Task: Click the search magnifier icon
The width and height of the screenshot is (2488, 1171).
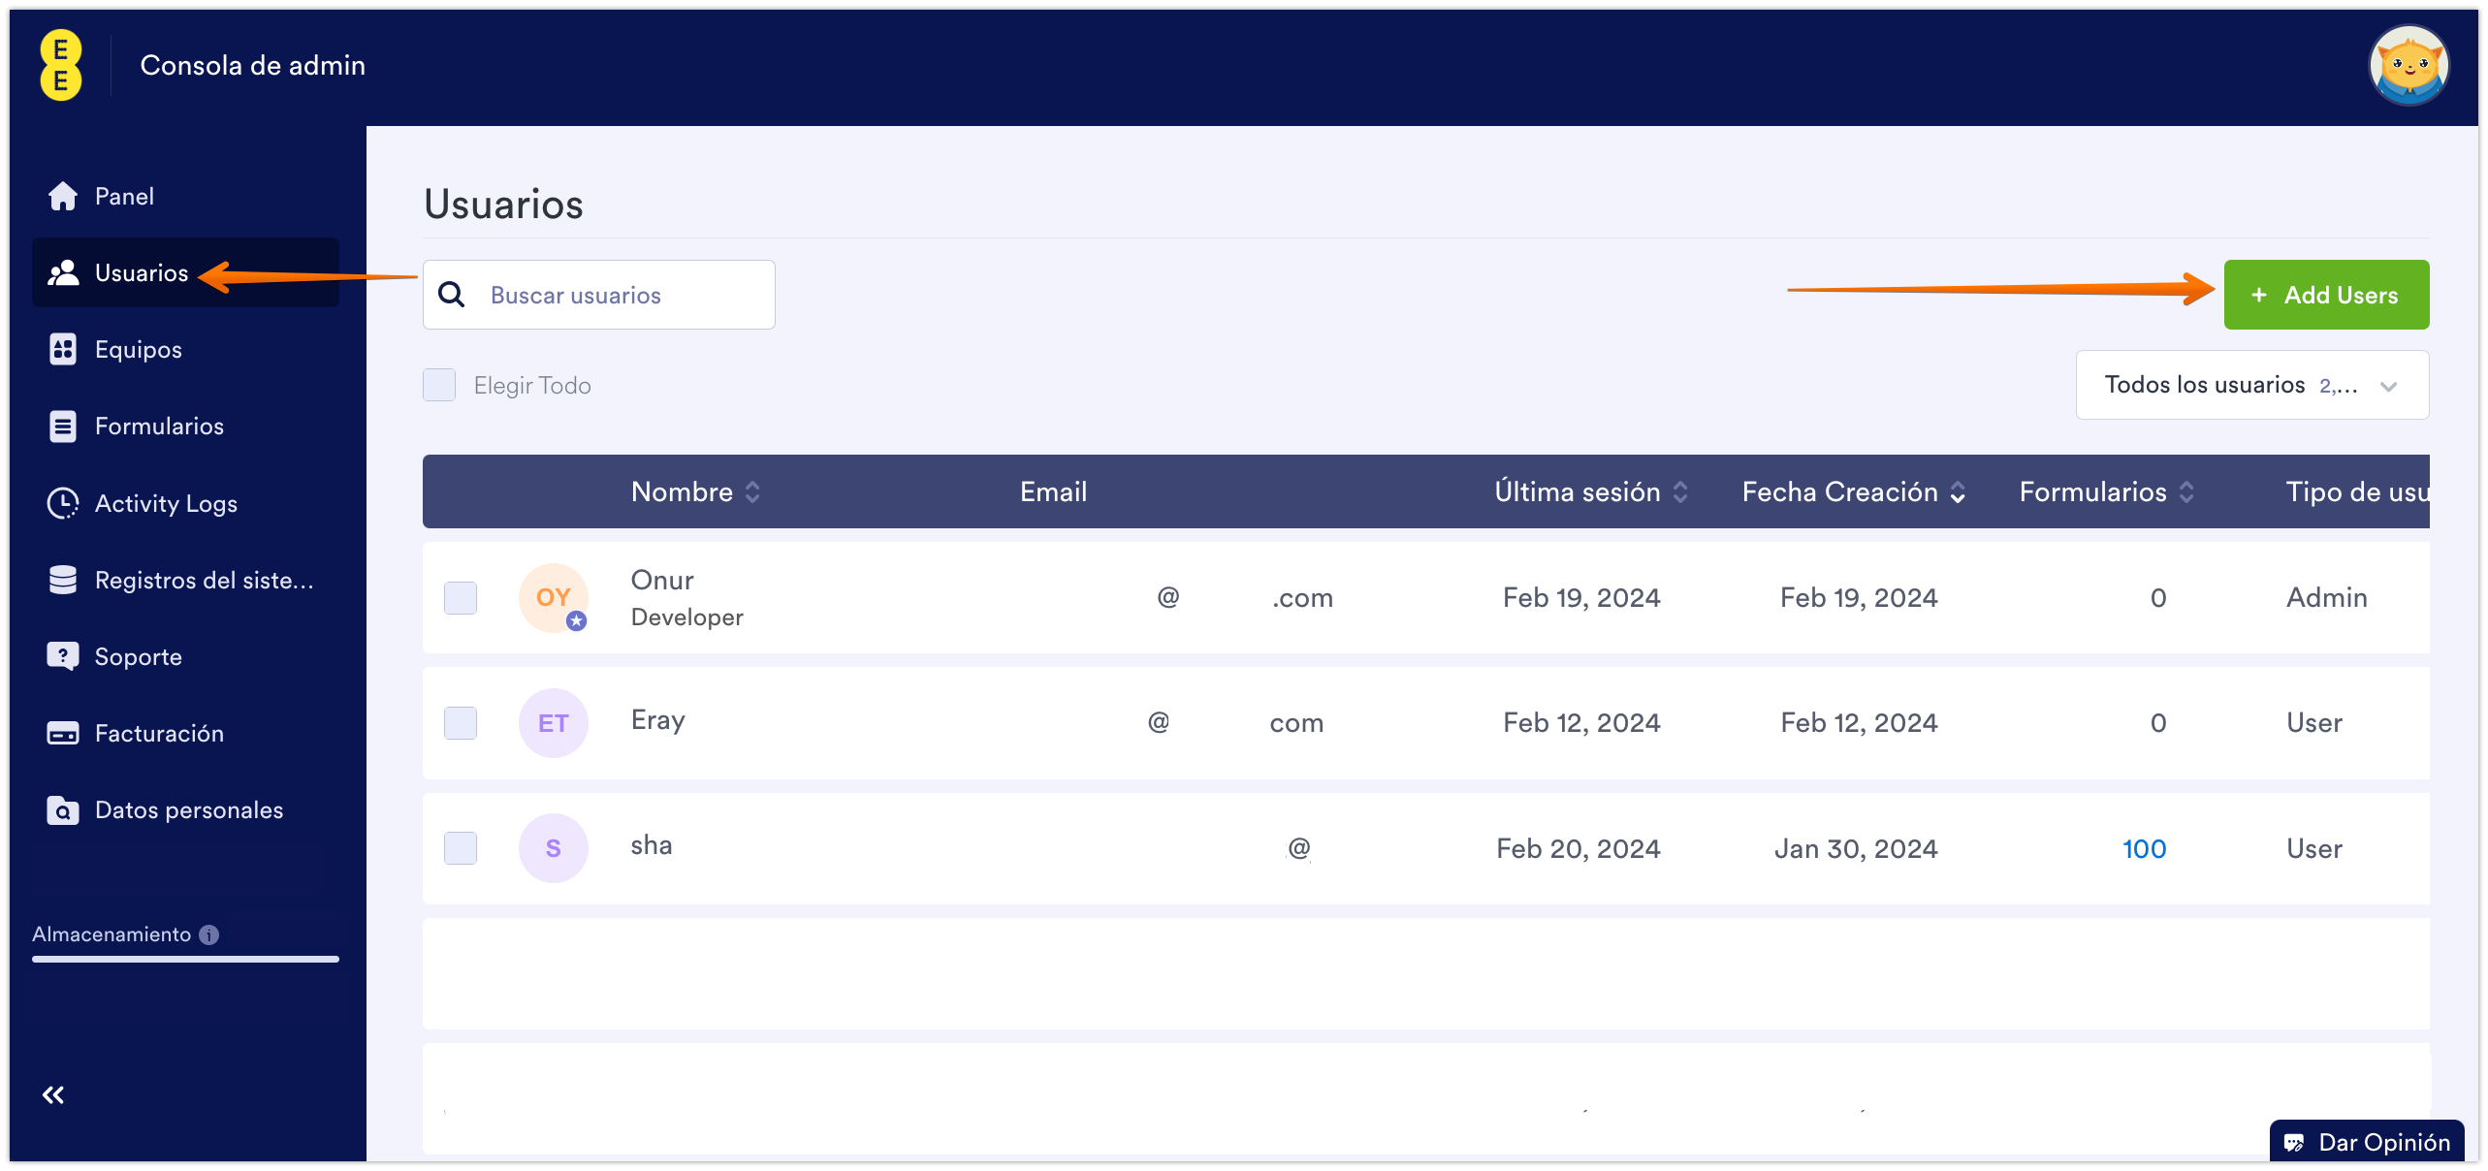Action: 452,295
